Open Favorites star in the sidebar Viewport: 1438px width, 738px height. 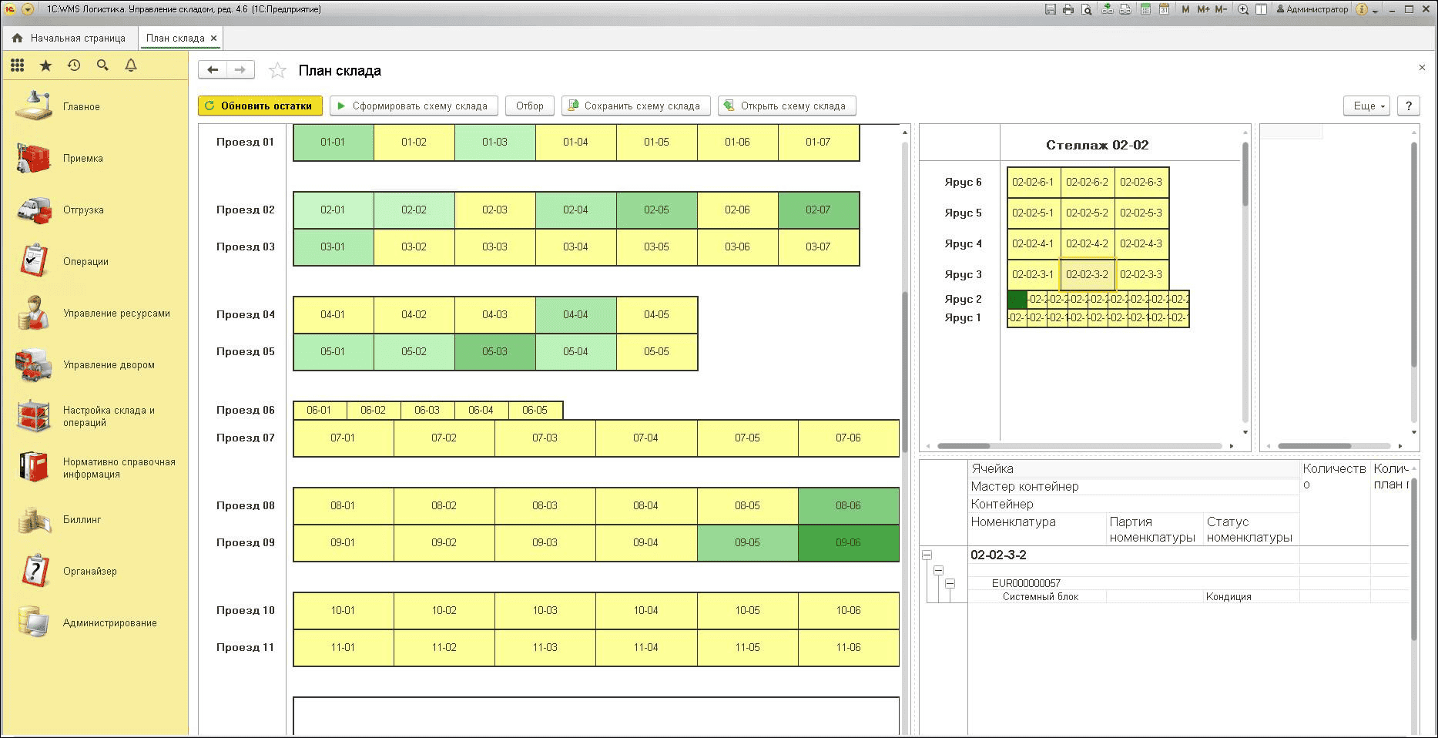point(45,65)
